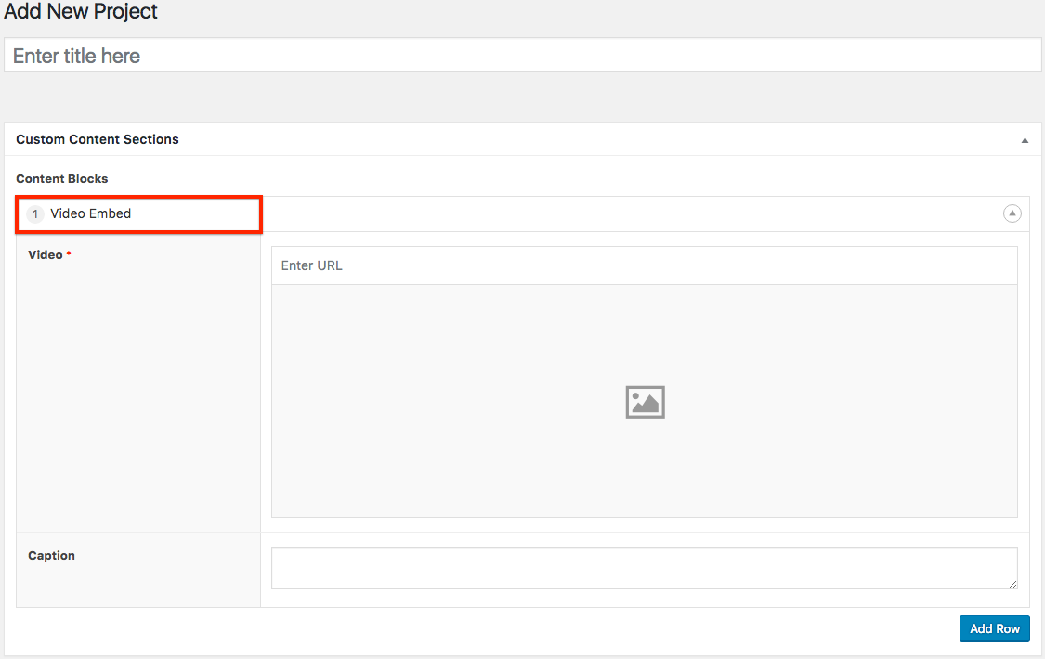This screenshot has height=659, width=1045.
Task: Click the Caption field label
Action: click(51, 556)
